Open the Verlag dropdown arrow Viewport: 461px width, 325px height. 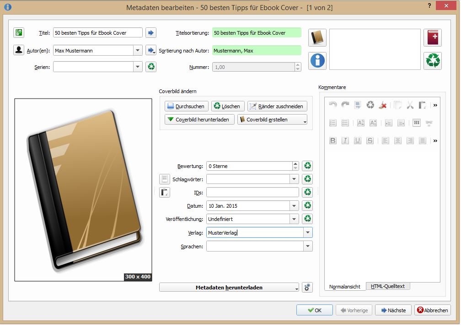(x=307, y=233)
